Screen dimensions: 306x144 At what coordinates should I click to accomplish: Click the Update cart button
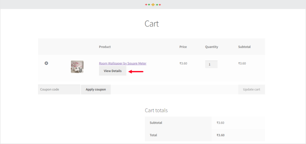[x=252, y=89]
